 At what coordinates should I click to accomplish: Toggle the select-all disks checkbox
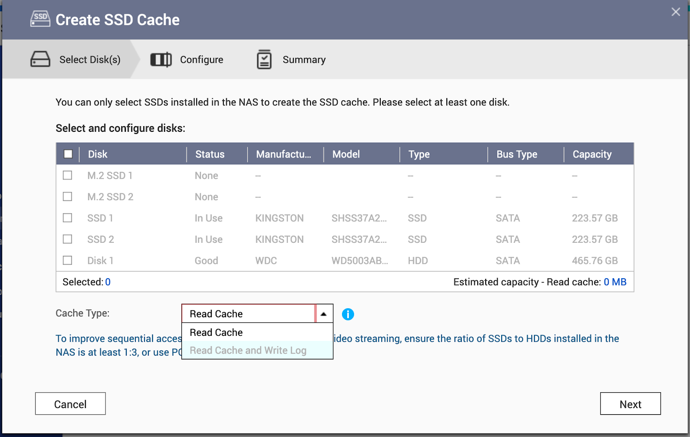coord(68,154)
